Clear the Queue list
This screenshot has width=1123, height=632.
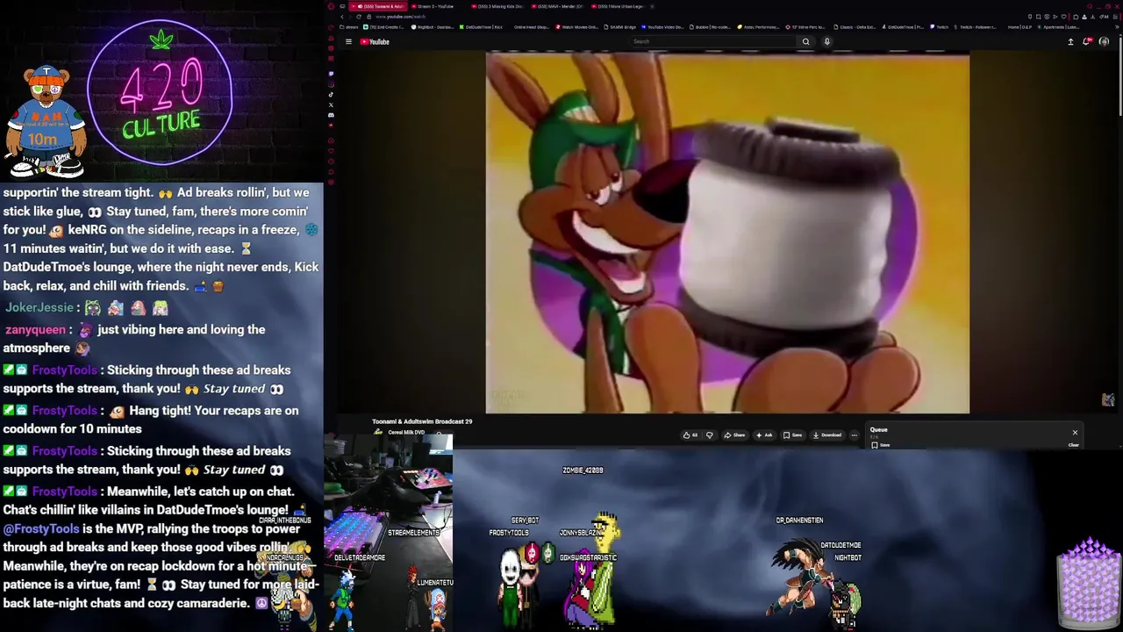pos(1073,445)
